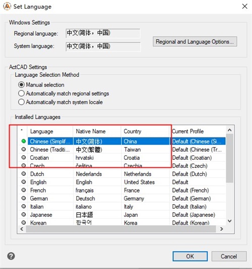Choose Automatically match system locale
The width and height of the screenshot is (252, 269).
21,102
